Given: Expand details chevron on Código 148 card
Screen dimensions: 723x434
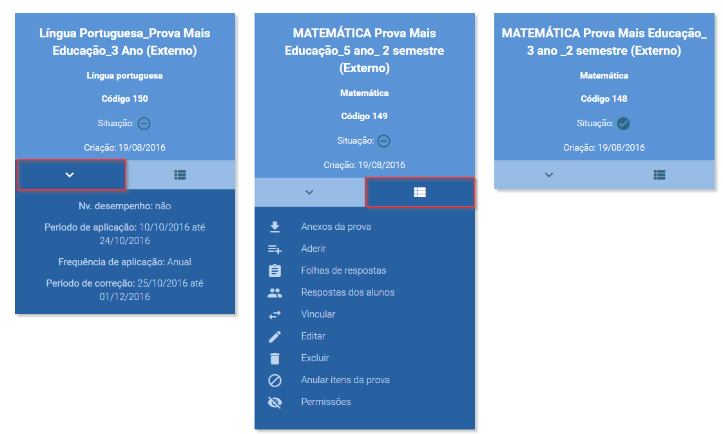Looking at the screenshot, I should 549,175.
